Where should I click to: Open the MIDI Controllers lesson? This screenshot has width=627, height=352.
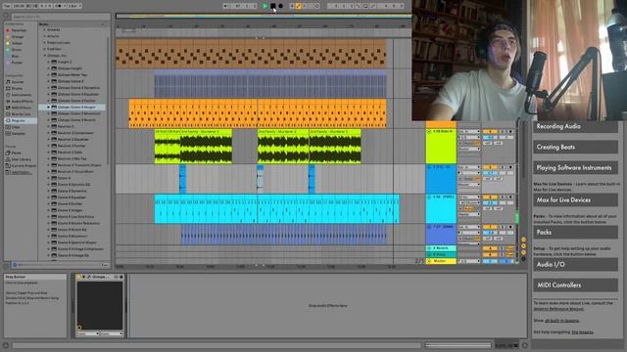(575, 286)
